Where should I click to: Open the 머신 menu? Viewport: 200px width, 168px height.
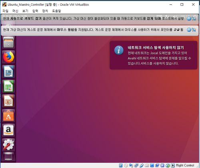coord(15,11)
